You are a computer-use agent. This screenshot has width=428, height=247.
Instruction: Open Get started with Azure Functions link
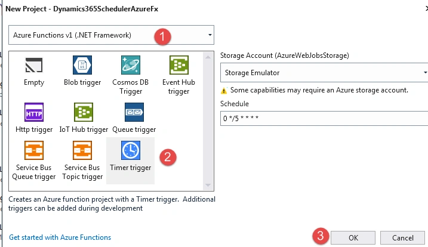pyautogui.click(x=60, y=237)
